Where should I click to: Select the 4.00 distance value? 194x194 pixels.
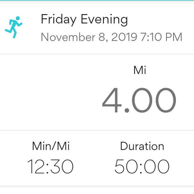point(139,100)
